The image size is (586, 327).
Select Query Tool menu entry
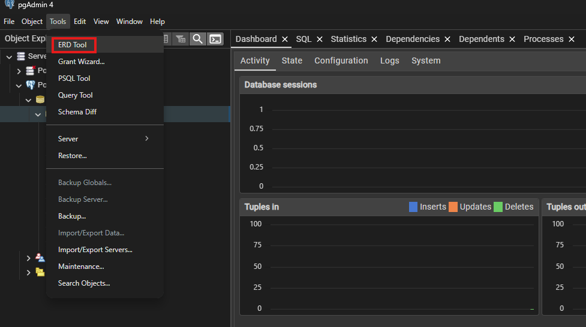point(76,95)
